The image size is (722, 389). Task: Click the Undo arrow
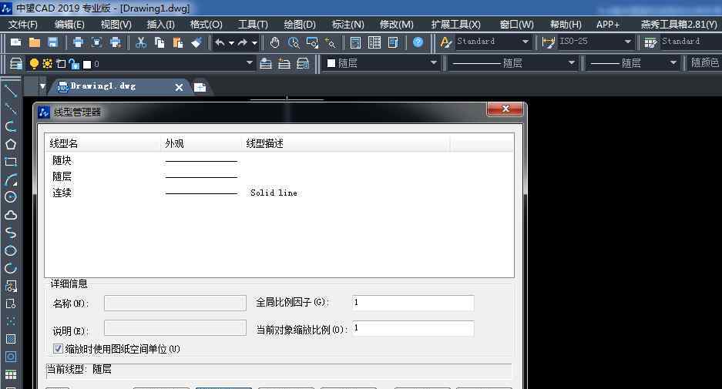220,42
